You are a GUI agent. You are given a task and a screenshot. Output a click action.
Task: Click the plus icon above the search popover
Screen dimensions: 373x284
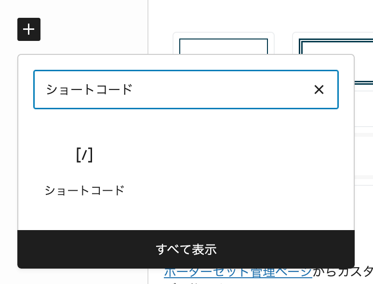[29, 29]
